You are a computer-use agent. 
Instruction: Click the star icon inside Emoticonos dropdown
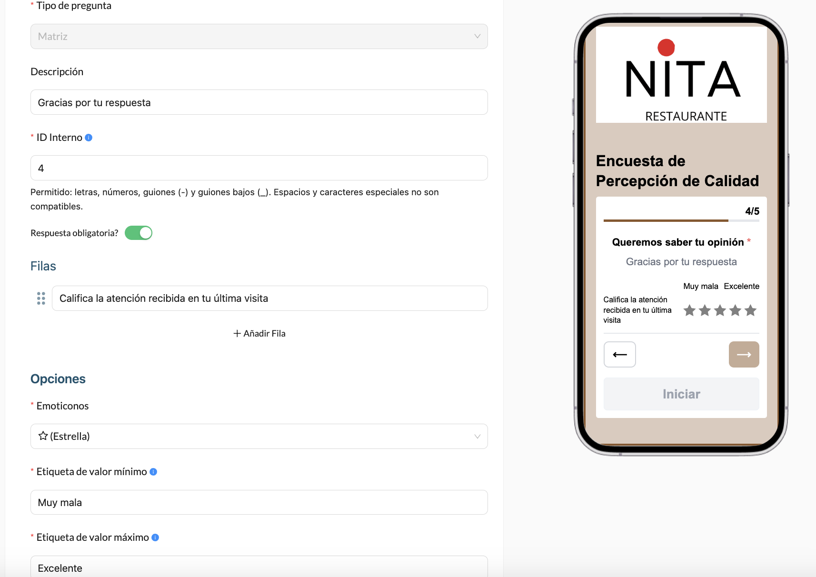(x=43, y=436)
